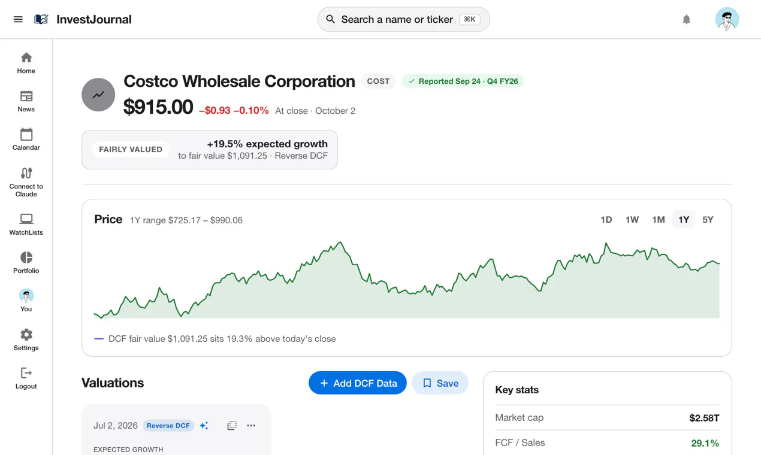761x455 pixels.
Task: Open the Calendar page
Action: click(26, 139)
